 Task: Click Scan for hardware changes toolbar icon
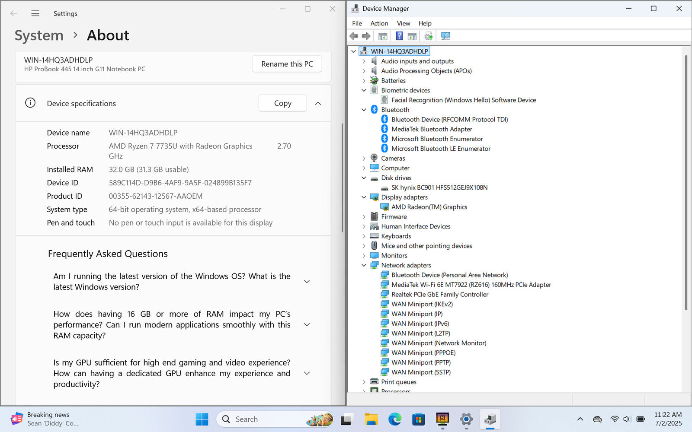coord(445,36)
